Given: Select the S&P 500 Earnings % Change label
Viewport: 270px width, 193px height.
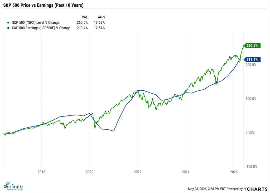Looking at the screenshot, I should click(41, 28).
